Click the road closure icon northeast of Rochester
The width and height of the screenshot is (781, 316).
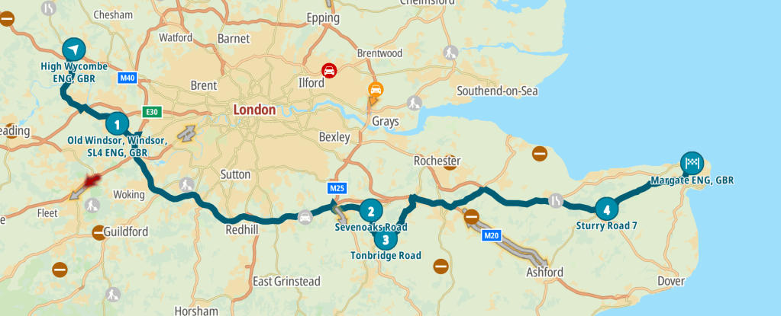click(x=540, y=154)
